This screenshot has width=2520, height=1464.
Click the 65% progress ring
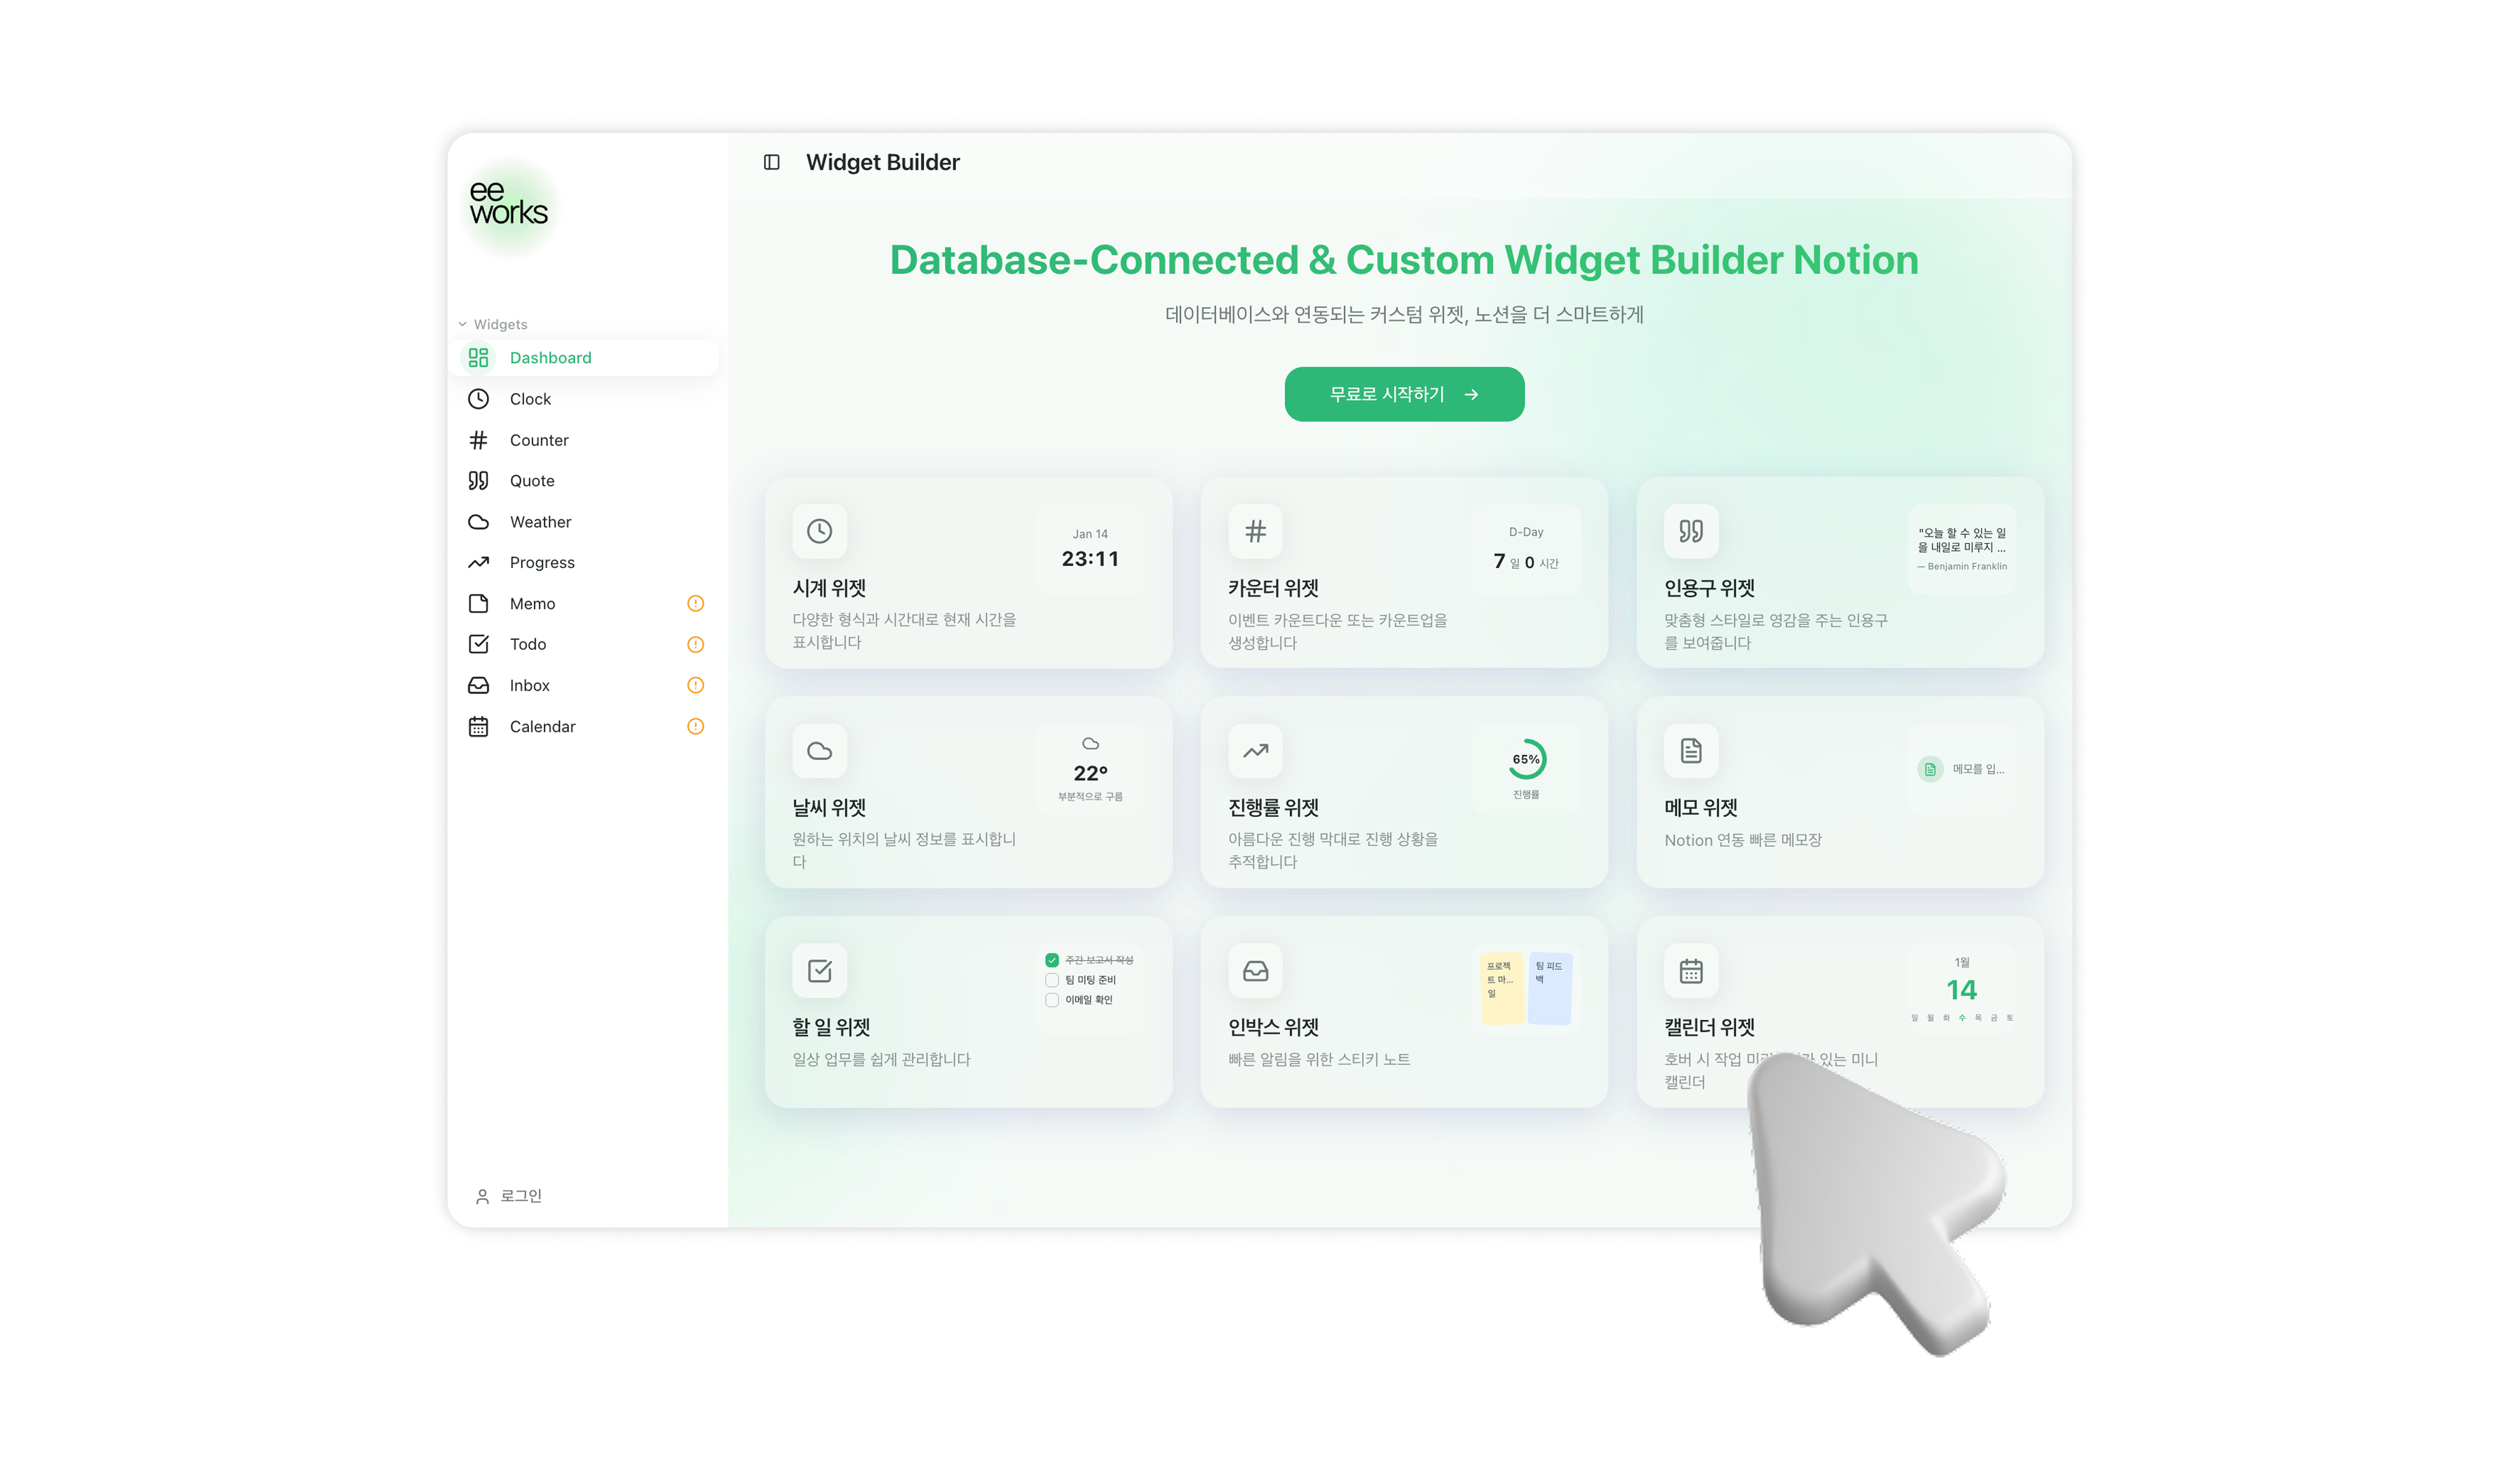tap(1526, 760)
